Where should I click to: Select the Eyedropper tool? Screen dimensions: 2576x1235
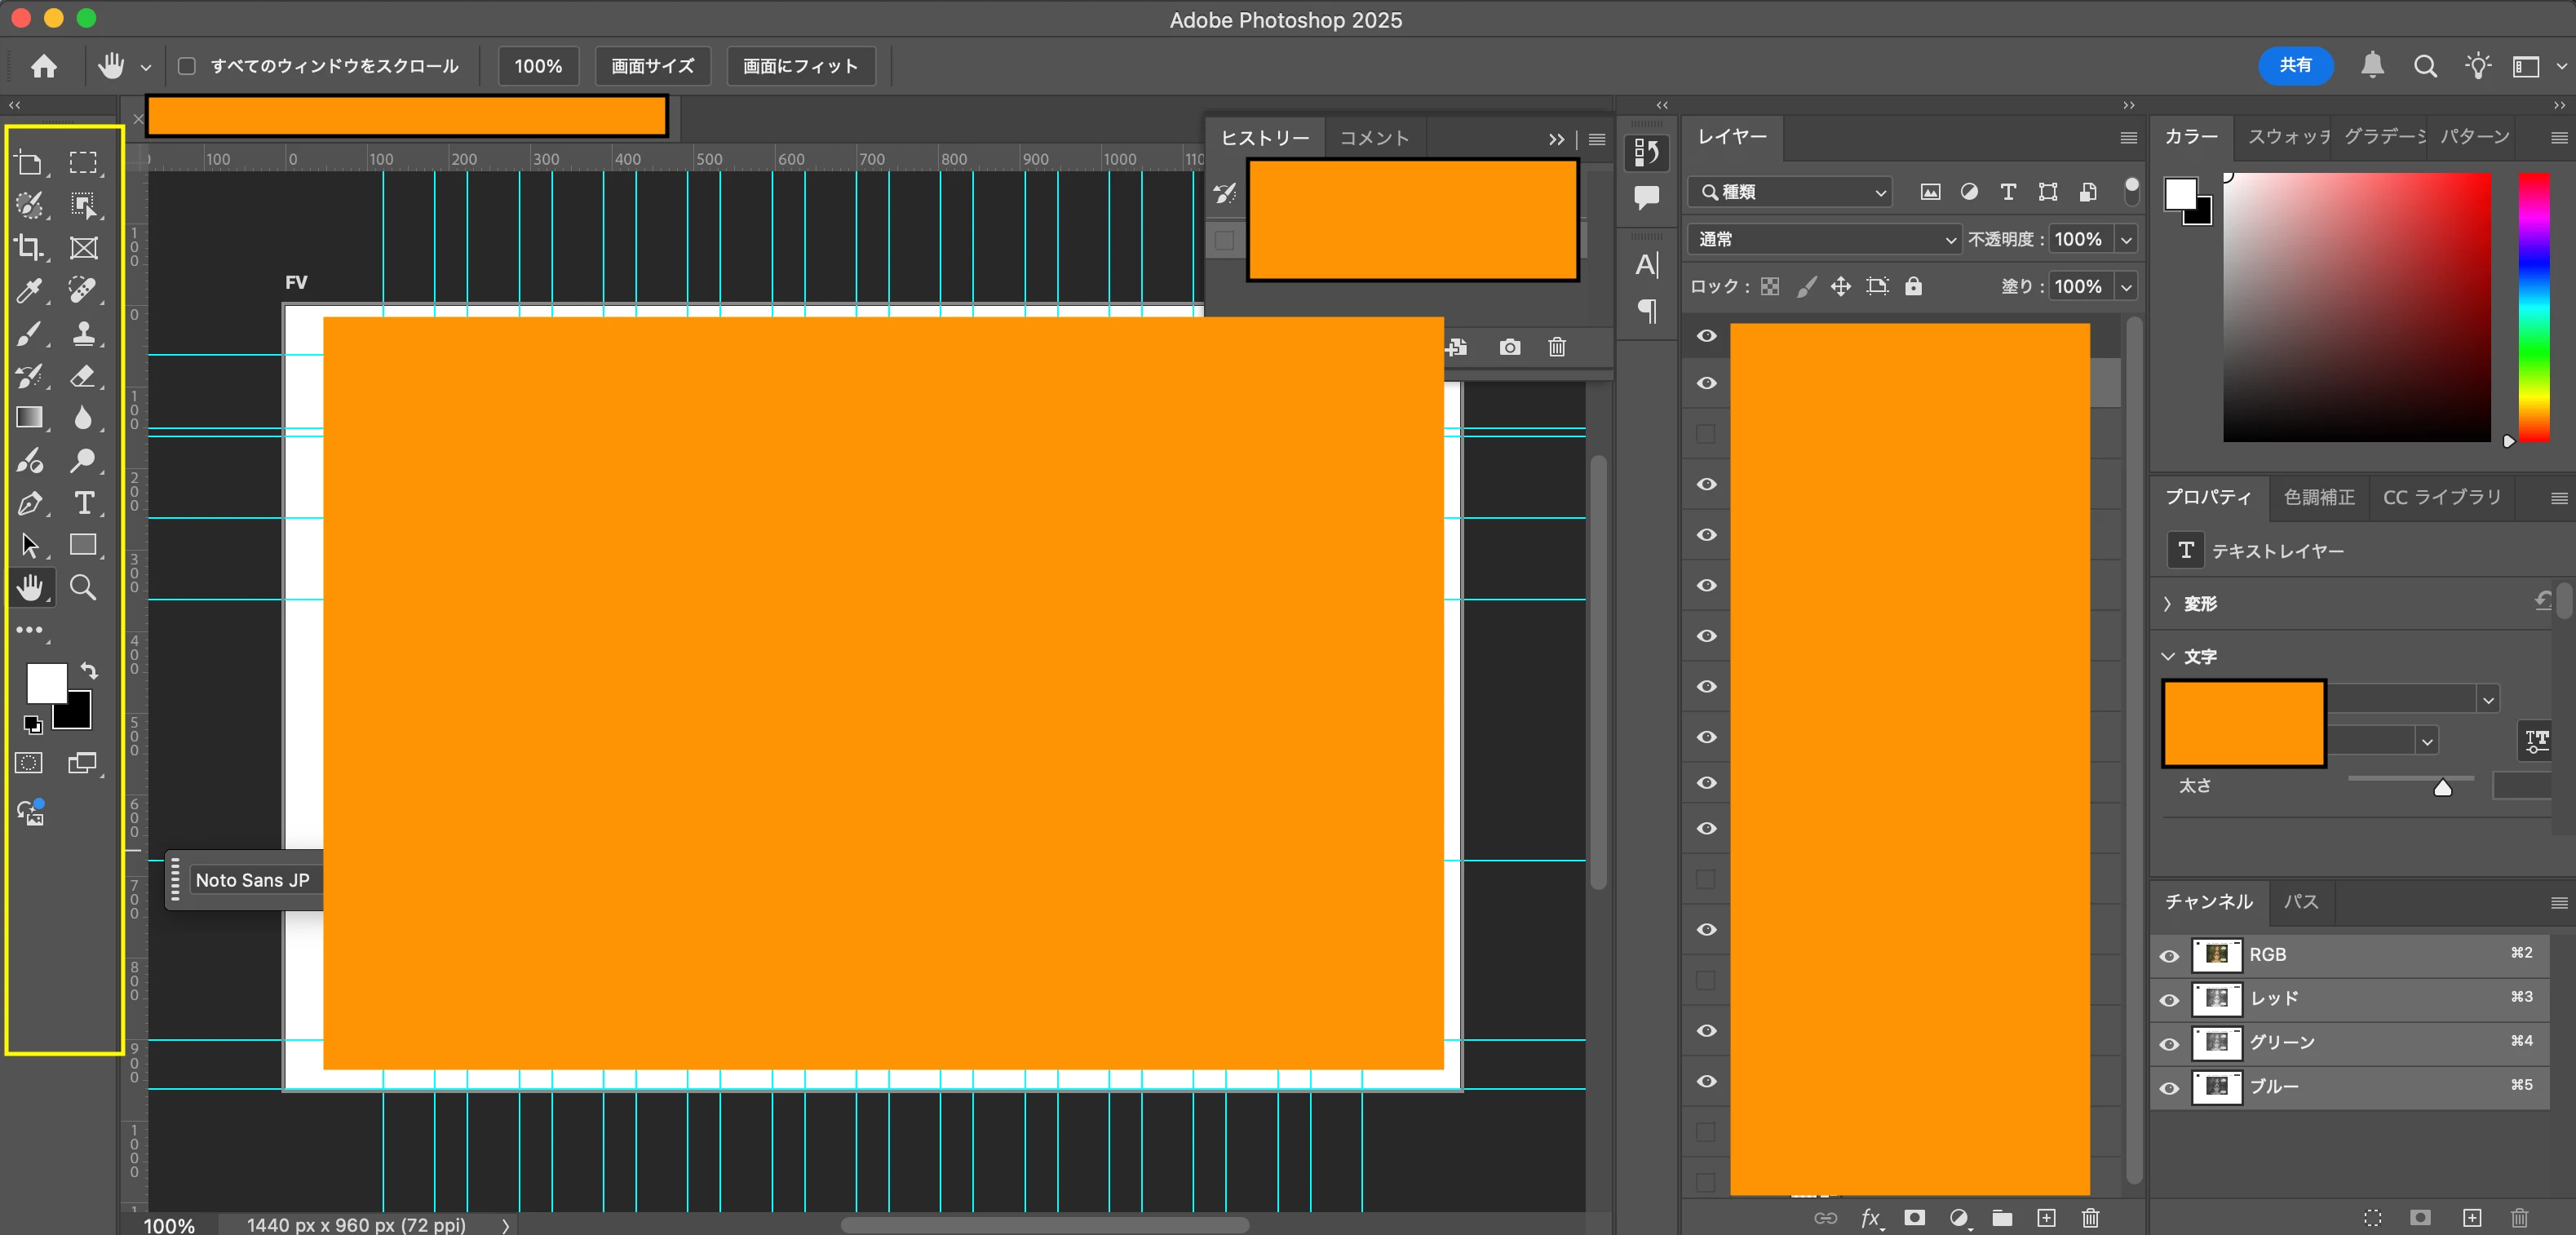point(29,290)
